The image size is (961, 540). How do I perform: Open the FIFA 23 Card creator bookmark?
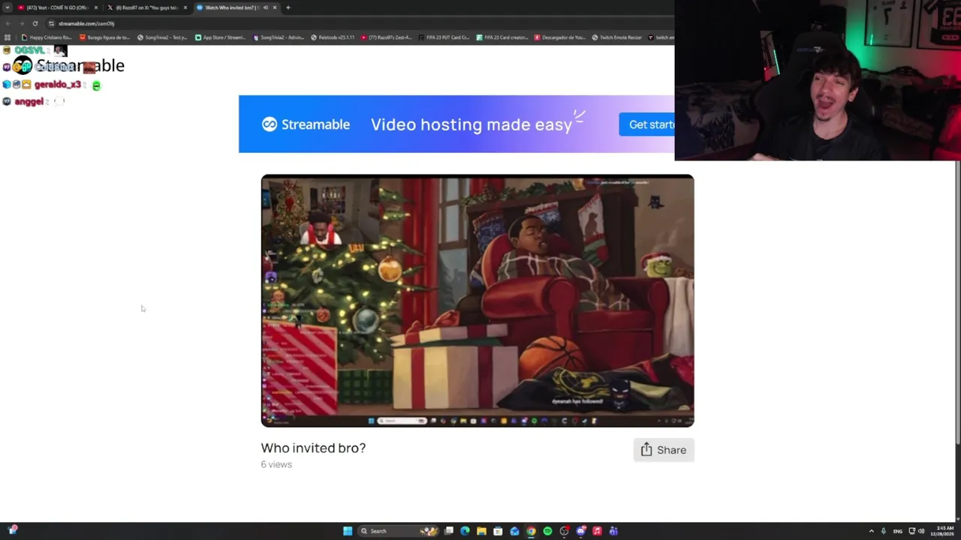pos(502,37)
